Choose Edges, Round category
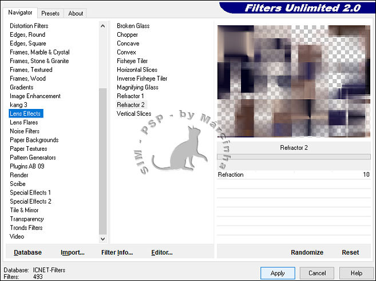 pos(27,34)
